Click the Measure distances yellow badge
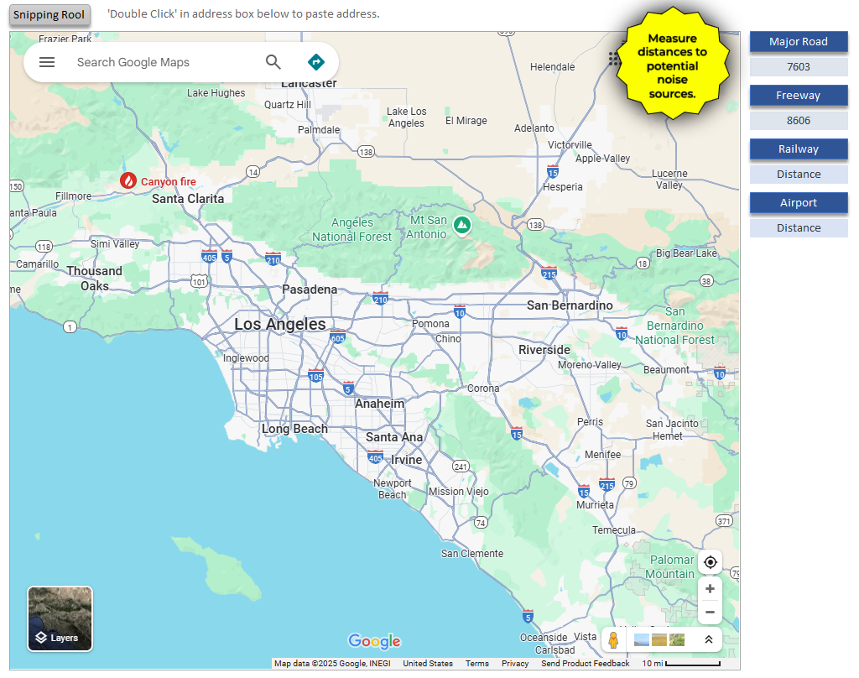 [672, 63]
